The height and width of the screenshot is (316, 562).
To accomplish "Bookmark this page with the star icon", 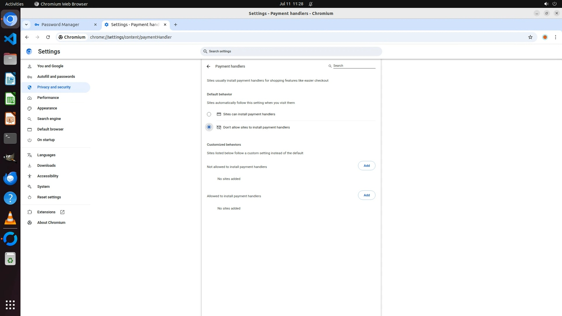I will tap(530, 37).
